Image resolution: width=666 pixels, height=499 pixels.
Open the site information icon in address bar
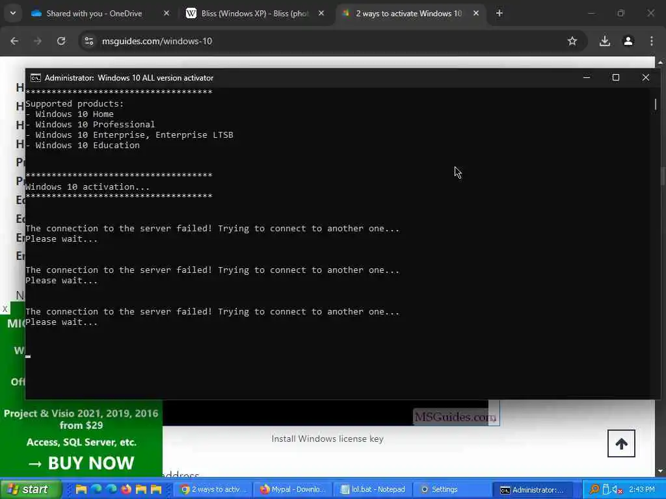coord(89,41)
